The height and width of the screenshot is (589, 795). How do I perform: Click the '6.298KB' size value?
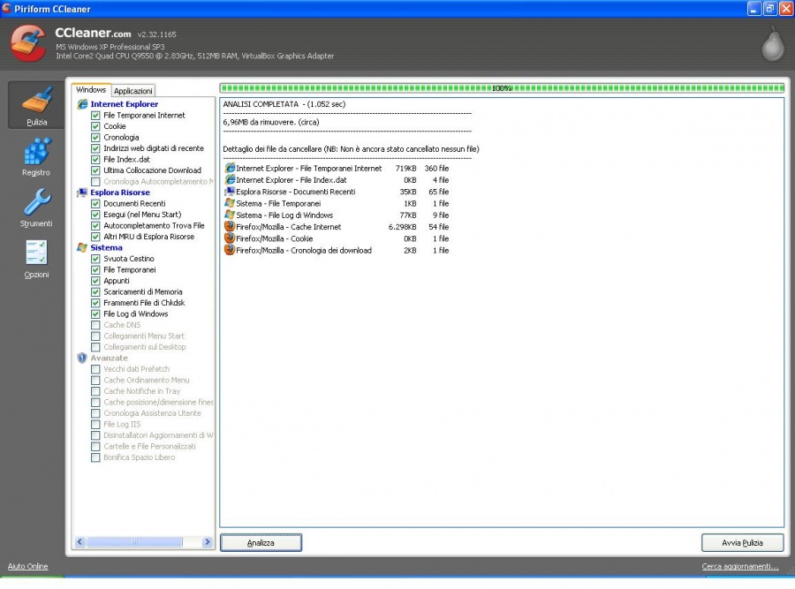pos(402,227)
